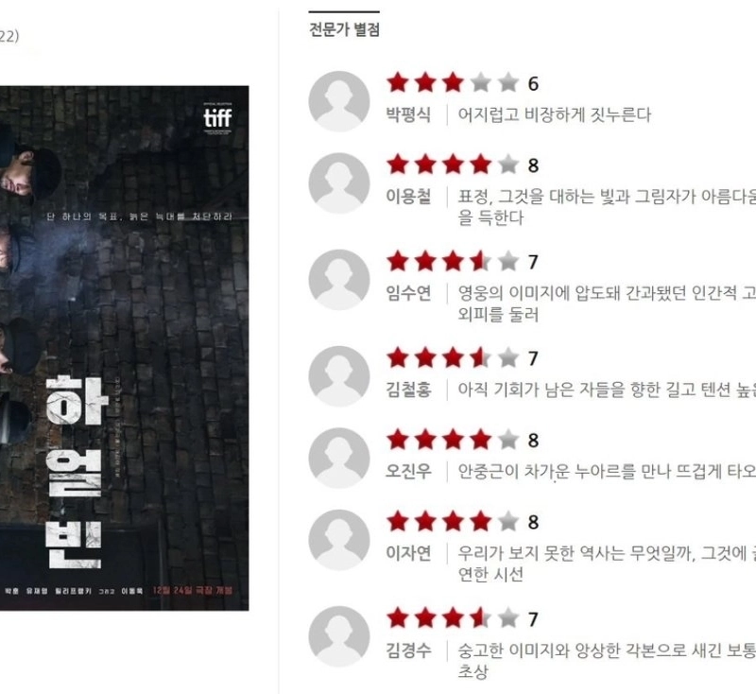Image resolution: width=756 pixels, height=694 pixels.
Task: Click 이용철's profile avatar icon
Action: [x=339, y=183]
